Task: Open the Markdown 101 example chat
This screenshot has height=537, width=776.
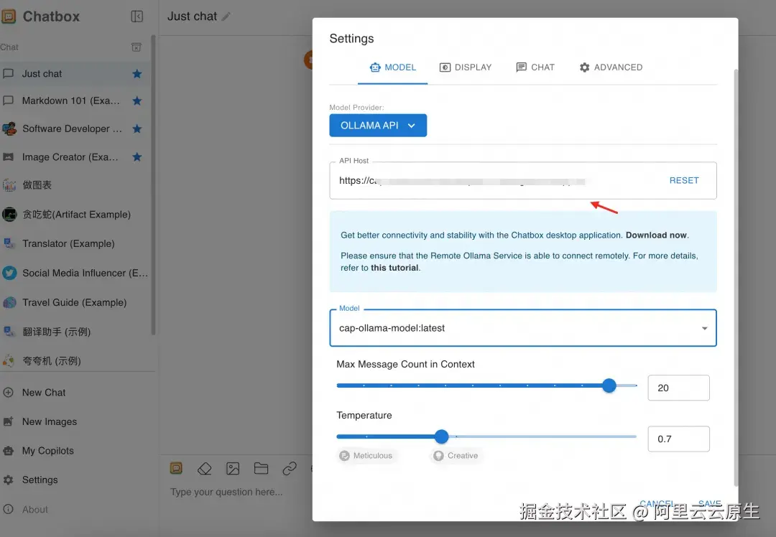Action: click(x=75, y=101)
